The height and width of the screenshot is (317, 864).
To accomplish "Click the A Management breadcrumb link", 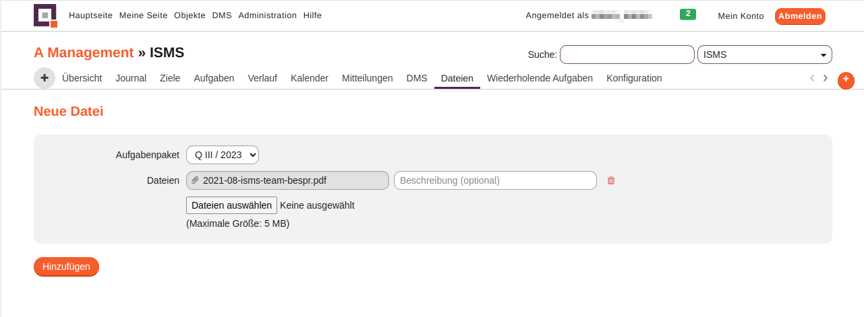I will [84, 52].
